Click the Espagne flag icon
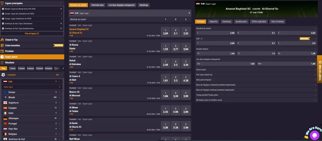 coord(5,108)
